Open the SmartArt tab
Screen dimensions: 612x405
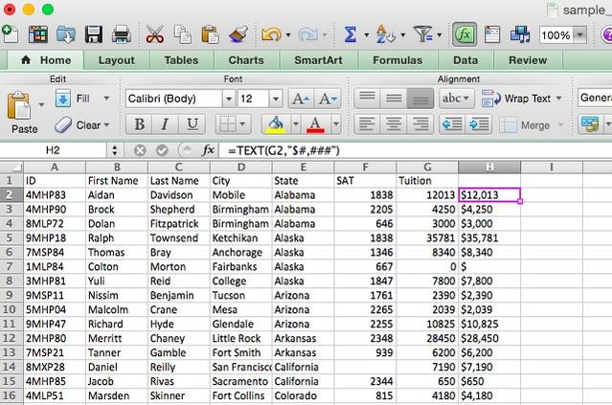tap(318, 60)
